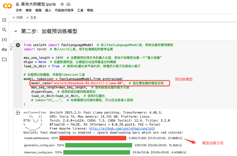Screen dimensions: 237x156
Task: Click the green comment 加载预训练模型 line
Action: pyautogui.click(x=54, y=75)
